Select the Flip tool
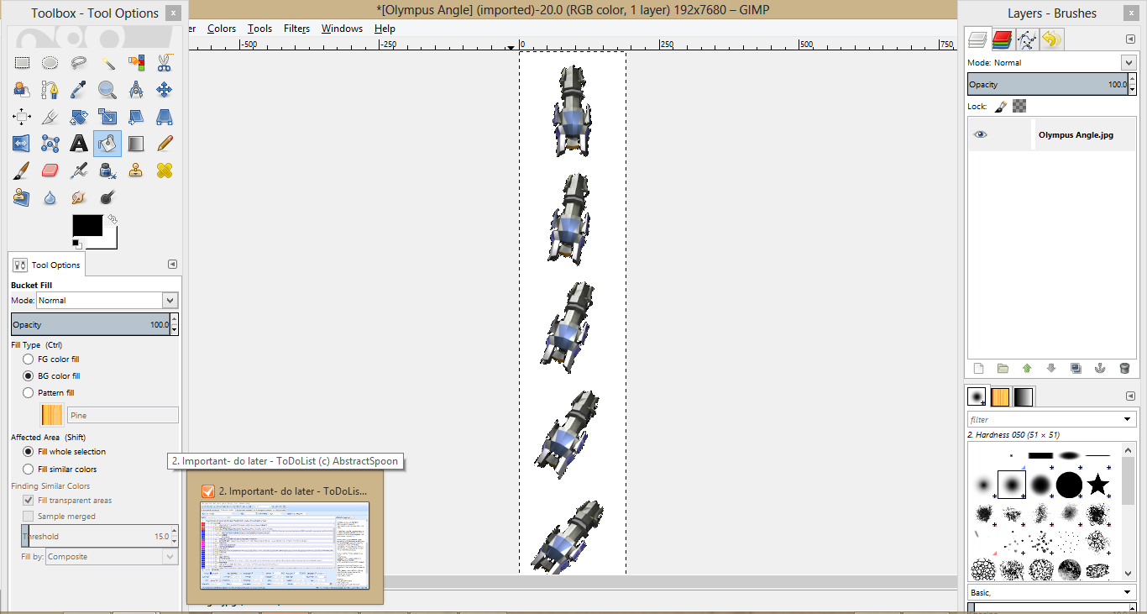The image size is (1147, 614). pyautogui.click(x=22, y=144)
